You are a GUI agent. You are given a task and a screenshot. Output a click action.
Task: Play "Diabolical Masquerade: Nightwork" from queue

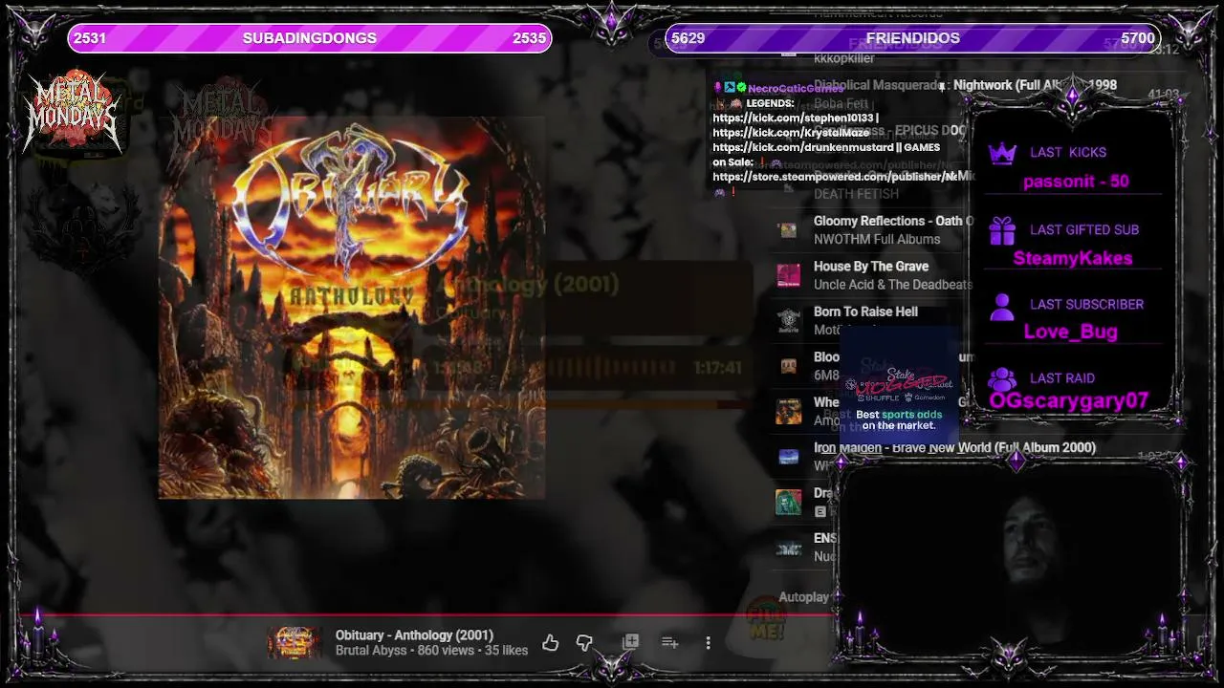(965, 85)
